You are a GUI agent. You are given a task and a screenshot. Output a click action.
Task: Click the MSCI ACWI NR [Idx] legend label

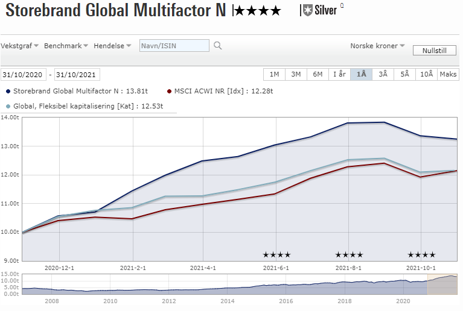223,91
